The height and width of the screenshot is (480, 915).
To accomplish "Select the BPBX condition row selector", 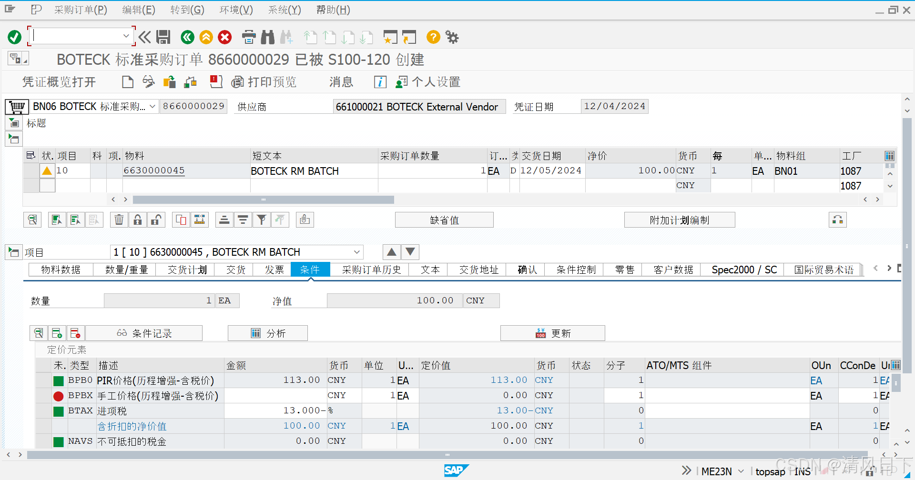I will 43,396.
